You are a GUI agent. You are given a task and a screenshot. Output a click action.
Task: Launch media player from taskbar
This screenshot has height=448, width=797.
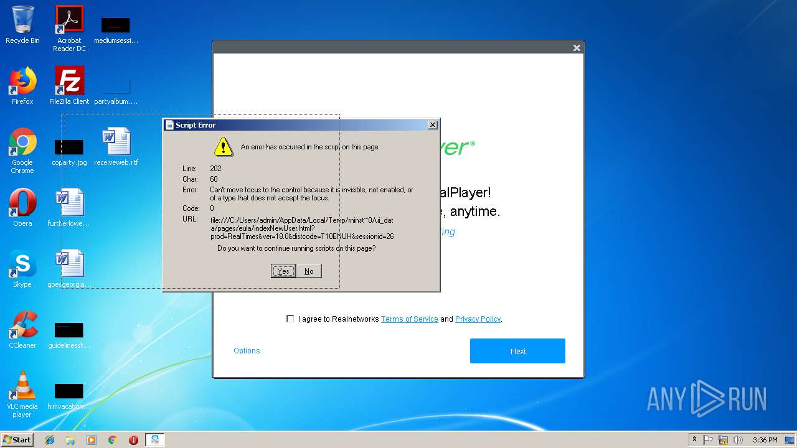(x=92, y=440)
